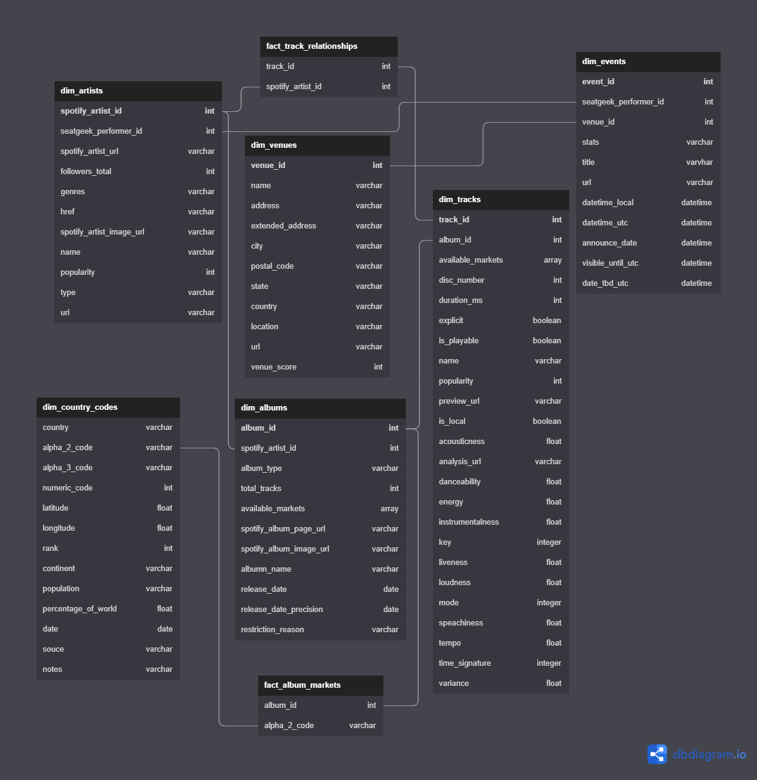This screenshot has height=780, width=757.
Task: Select the fact_album_markets table header
Action: tap(321, 685)
